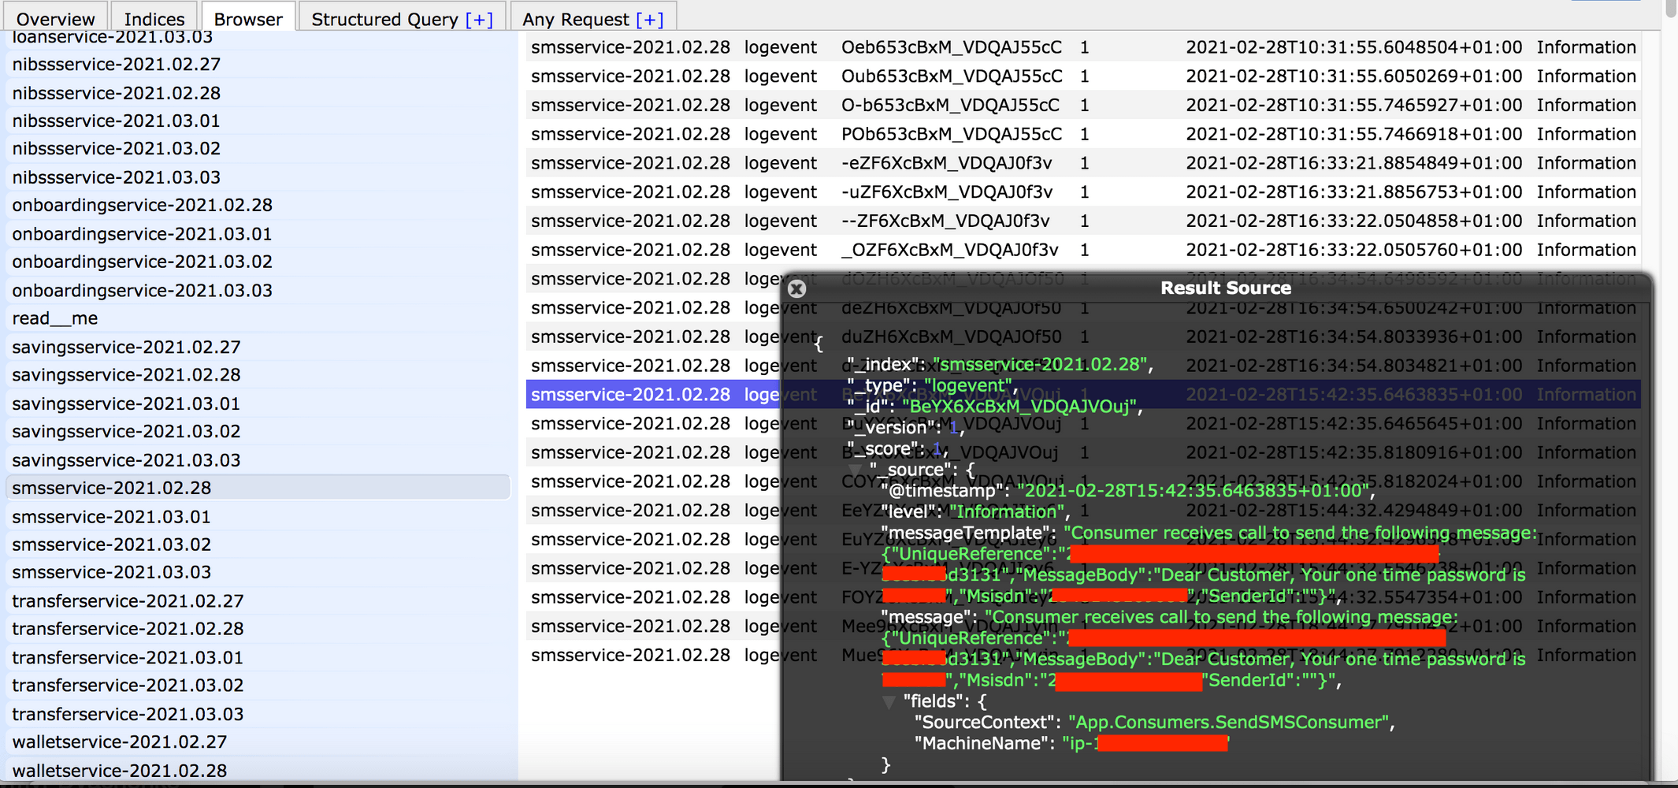Open result row with ID -eZF6XcBxM_VDQAJ0f3v

[945, 163]
